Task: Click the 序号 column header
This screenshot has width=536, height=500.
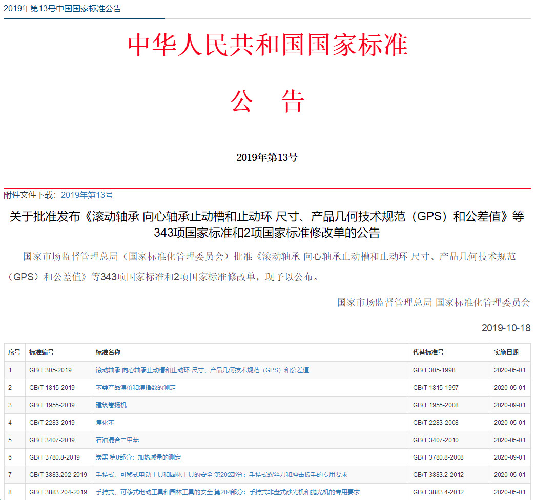Action: 14,352
